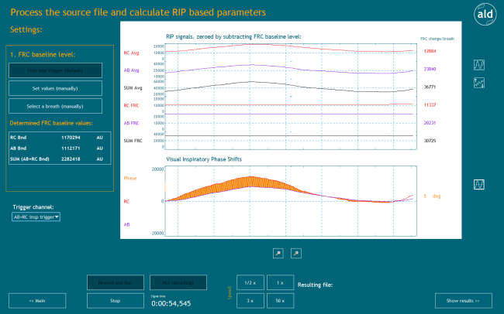
Task: Select First insp trigger (default) baseline option
Action: coord(55,70)
